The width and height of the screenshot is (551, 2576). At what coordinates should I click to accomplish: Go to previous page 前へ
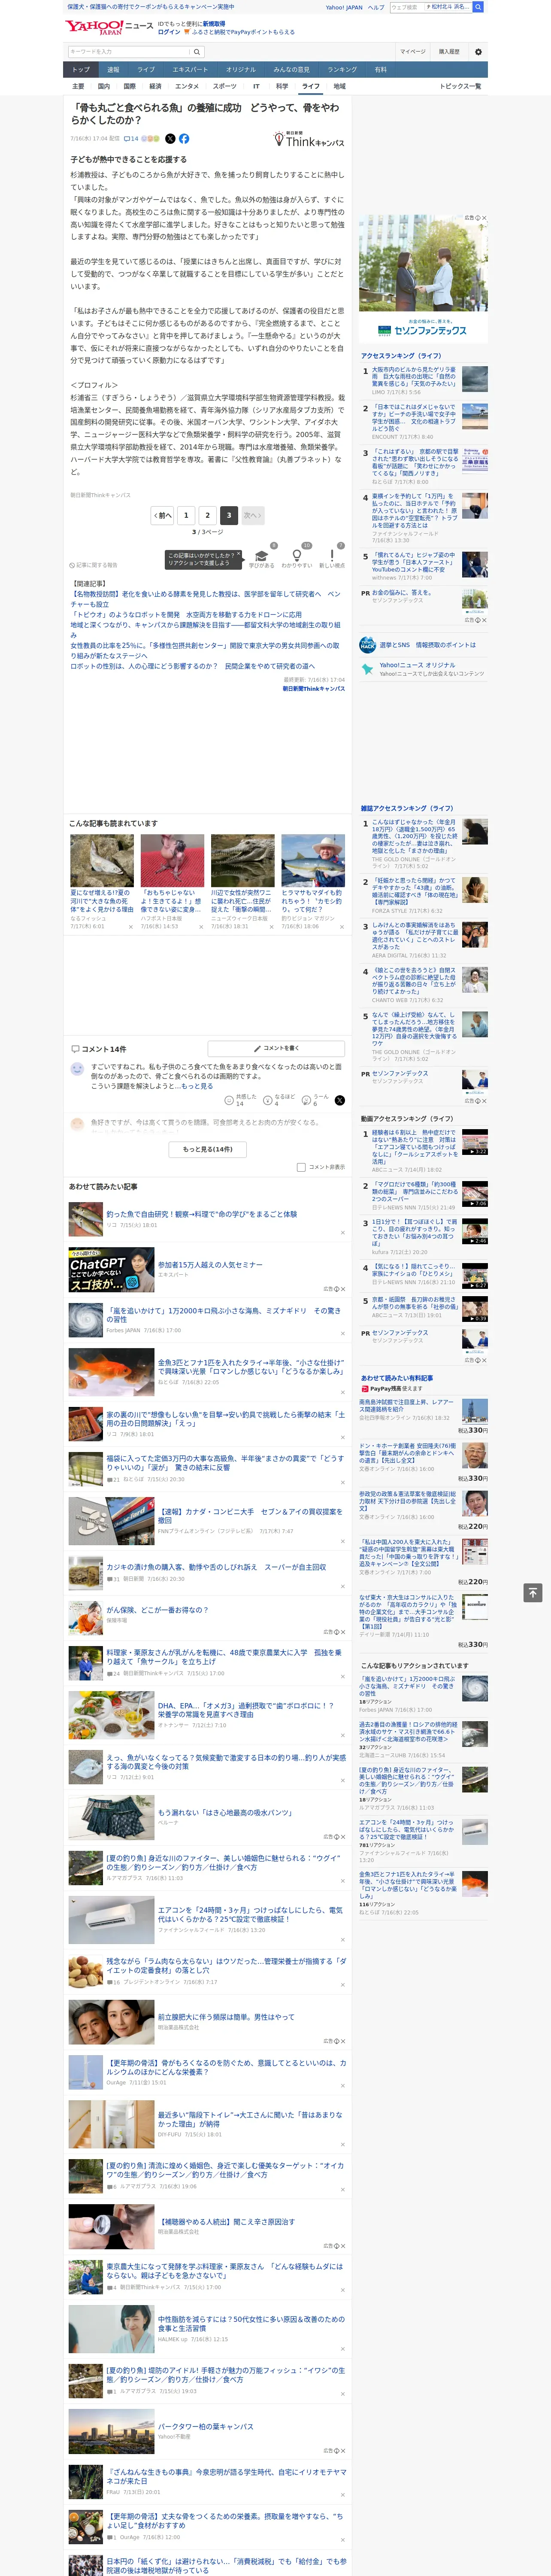click(163, 515)
